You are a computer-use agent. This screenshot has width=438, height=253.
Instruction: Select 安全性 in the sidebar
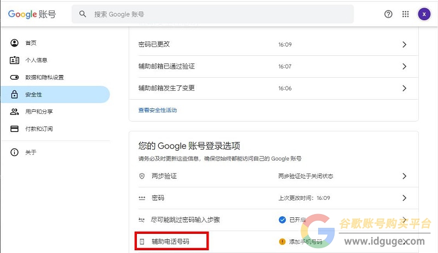(55, 94)
